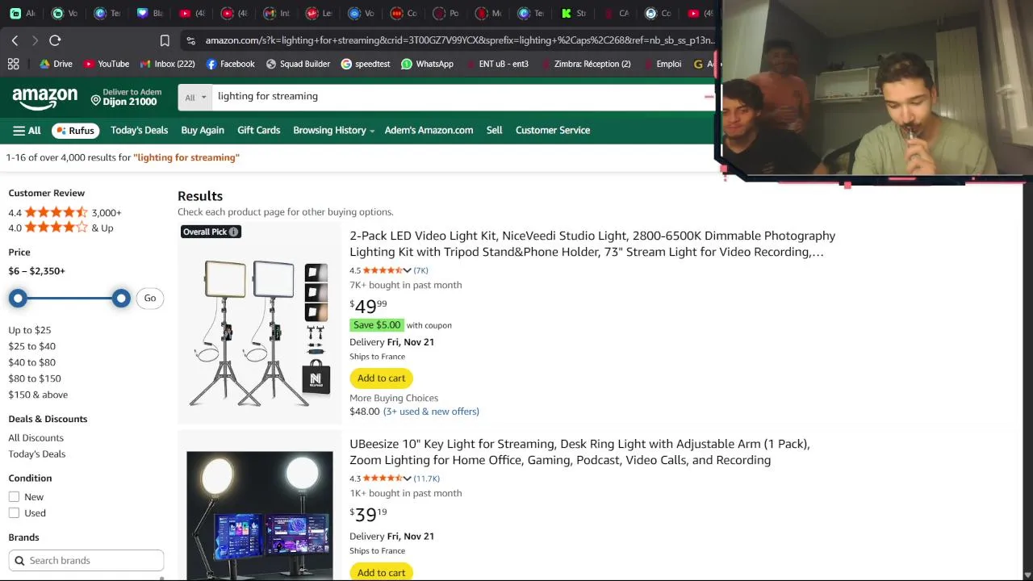Open the WhatsApp bookmark
The image size is (1033, 581).
click(427, 64)
